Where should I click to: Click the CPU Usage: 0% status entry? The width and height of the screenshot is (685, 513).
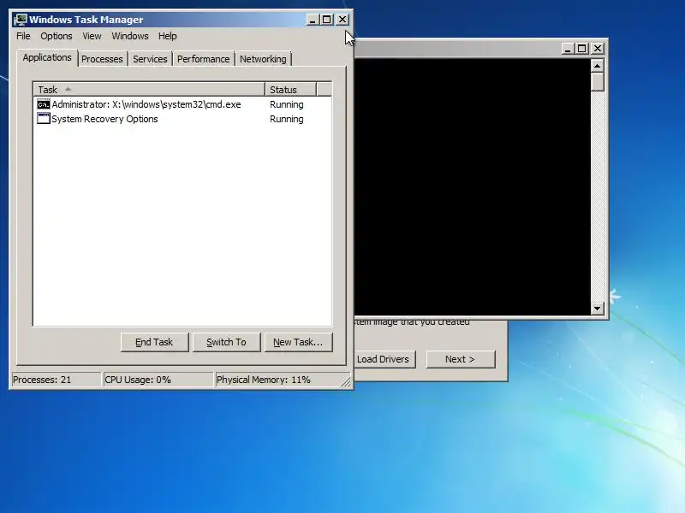pos(158,380)
